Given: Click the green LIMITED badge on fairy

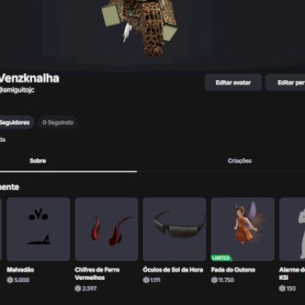Looking at the screenshot, I should [x=221, y=258].
